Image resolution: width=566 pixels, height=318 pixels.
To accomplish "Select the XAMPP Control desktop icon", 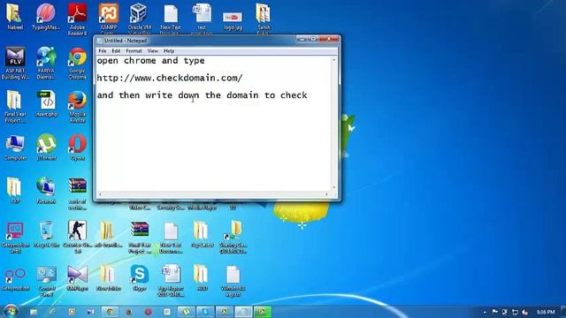I will coord(108,19).
